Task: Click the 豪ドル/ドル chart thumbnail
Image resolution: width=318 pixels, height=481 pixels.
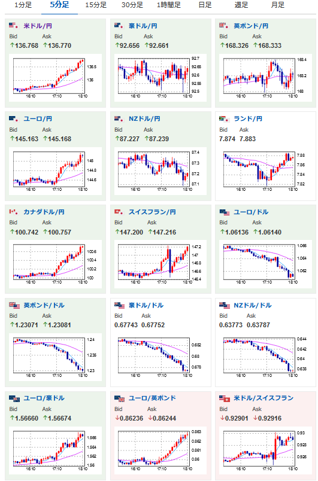Action: [x=158, y=357]
